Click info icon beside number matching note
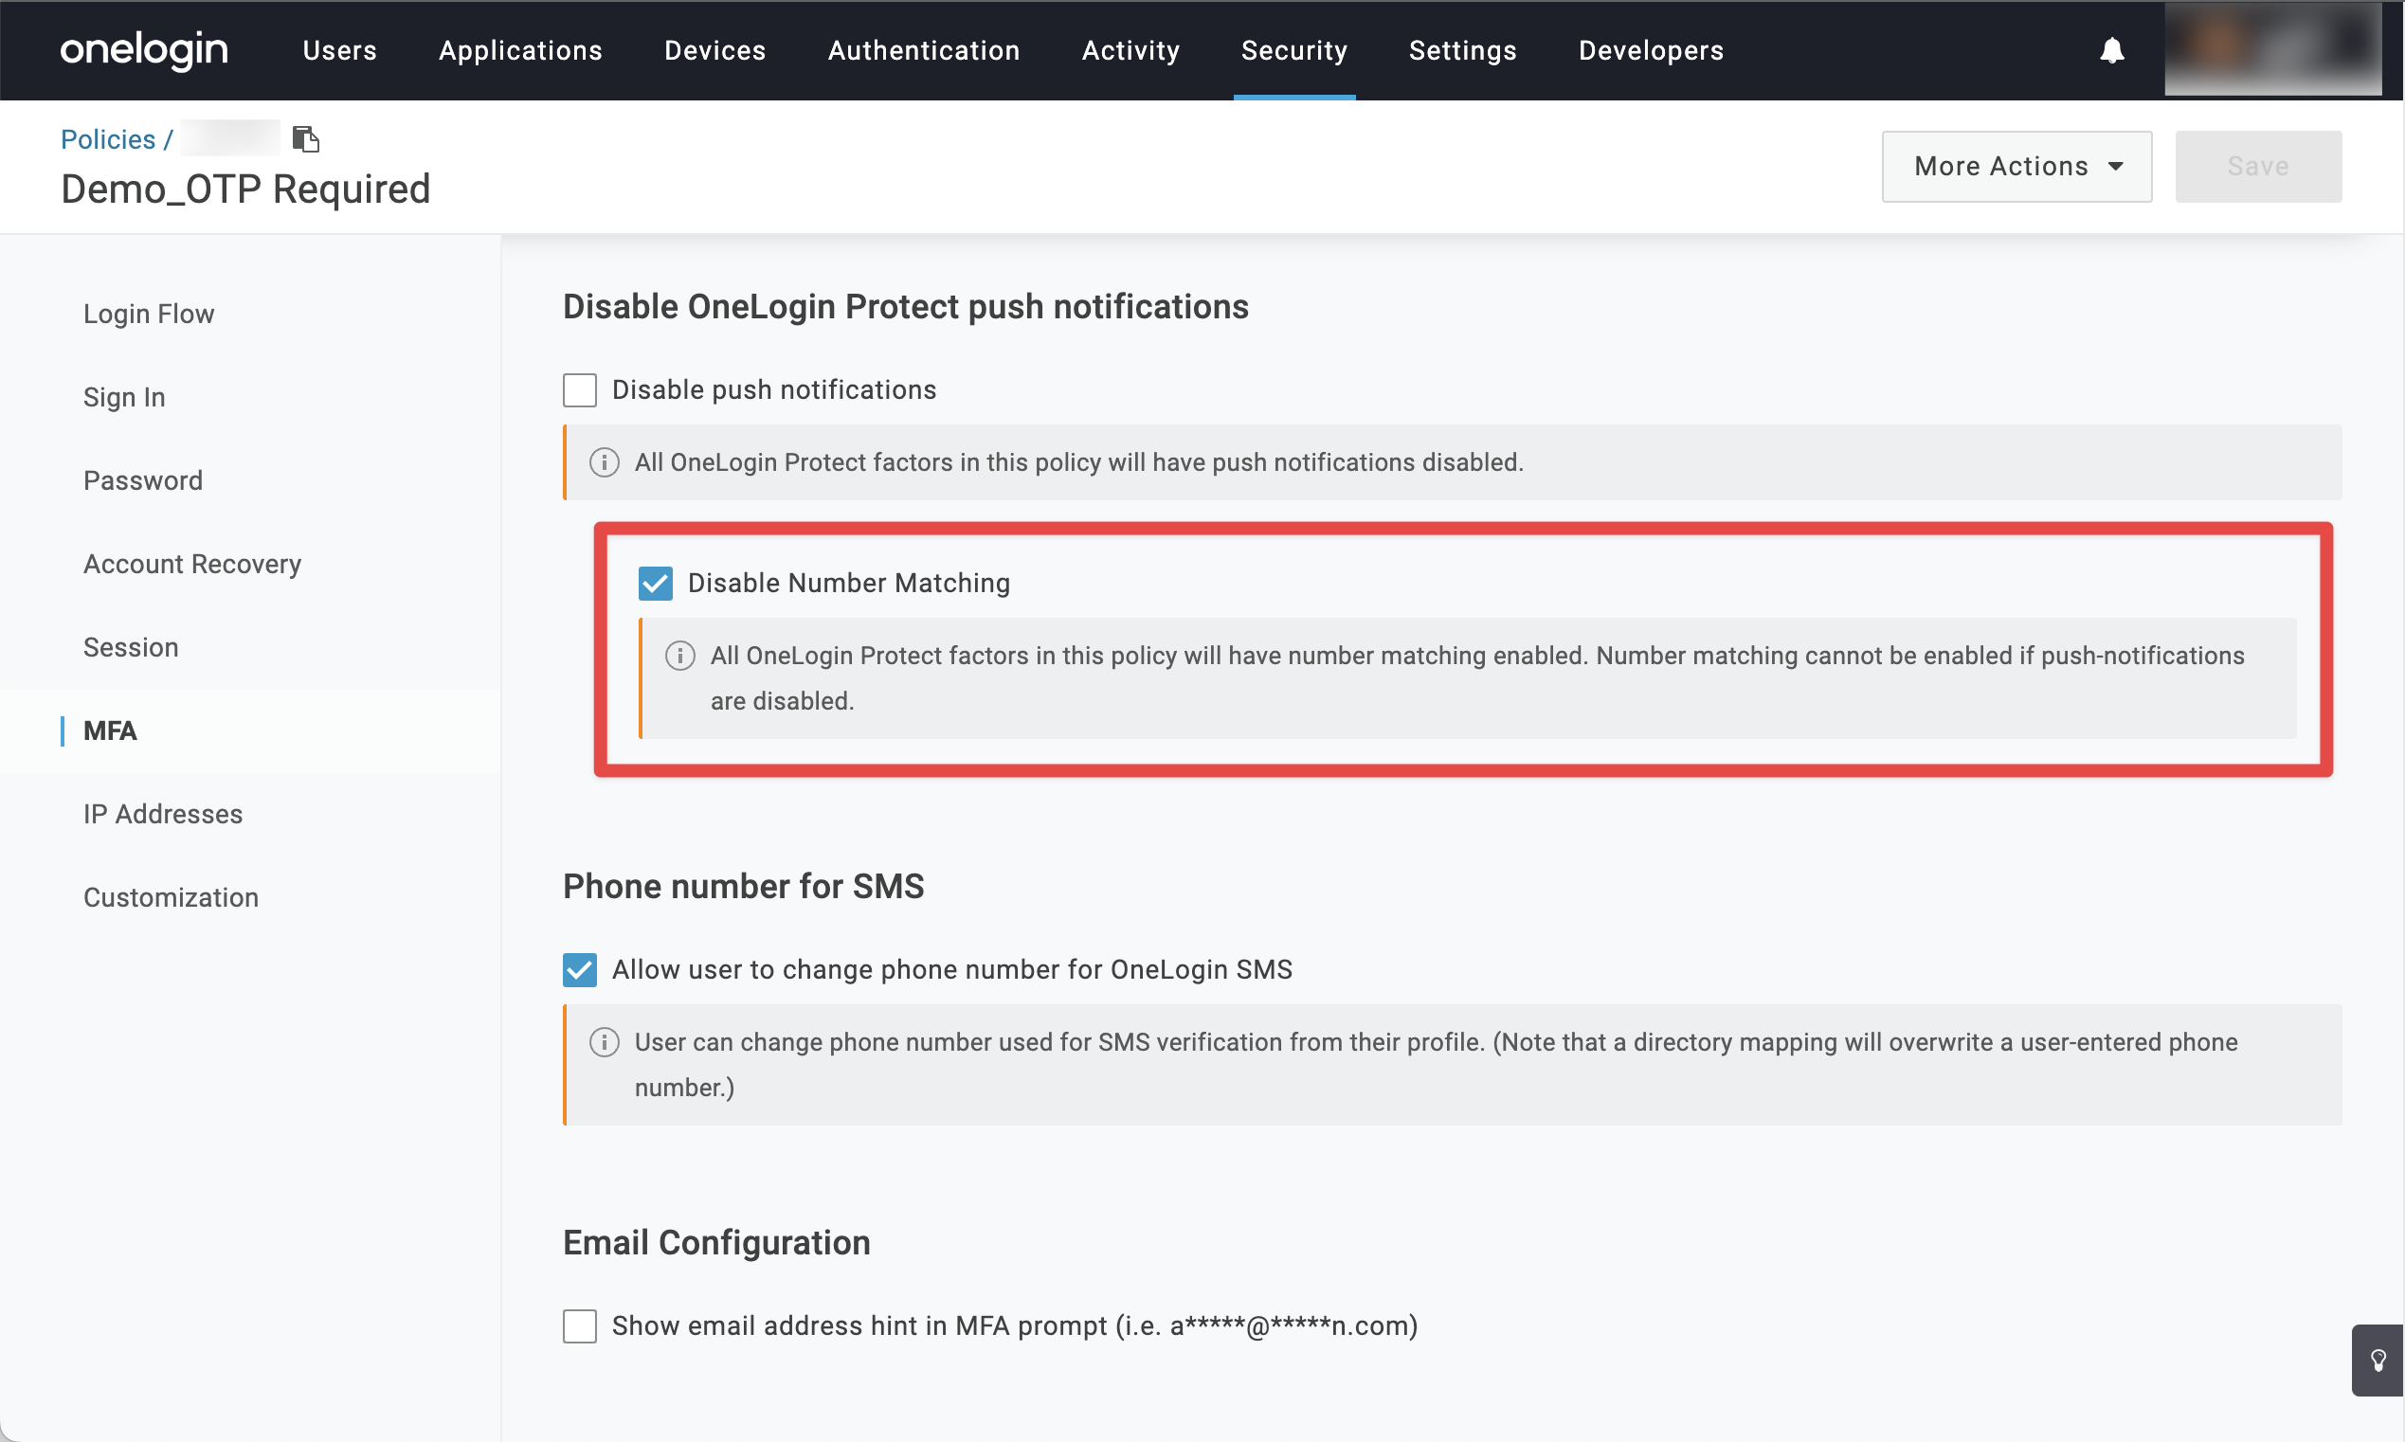Viewport: 2405px width, 1442px height. (x=679, y=656)
